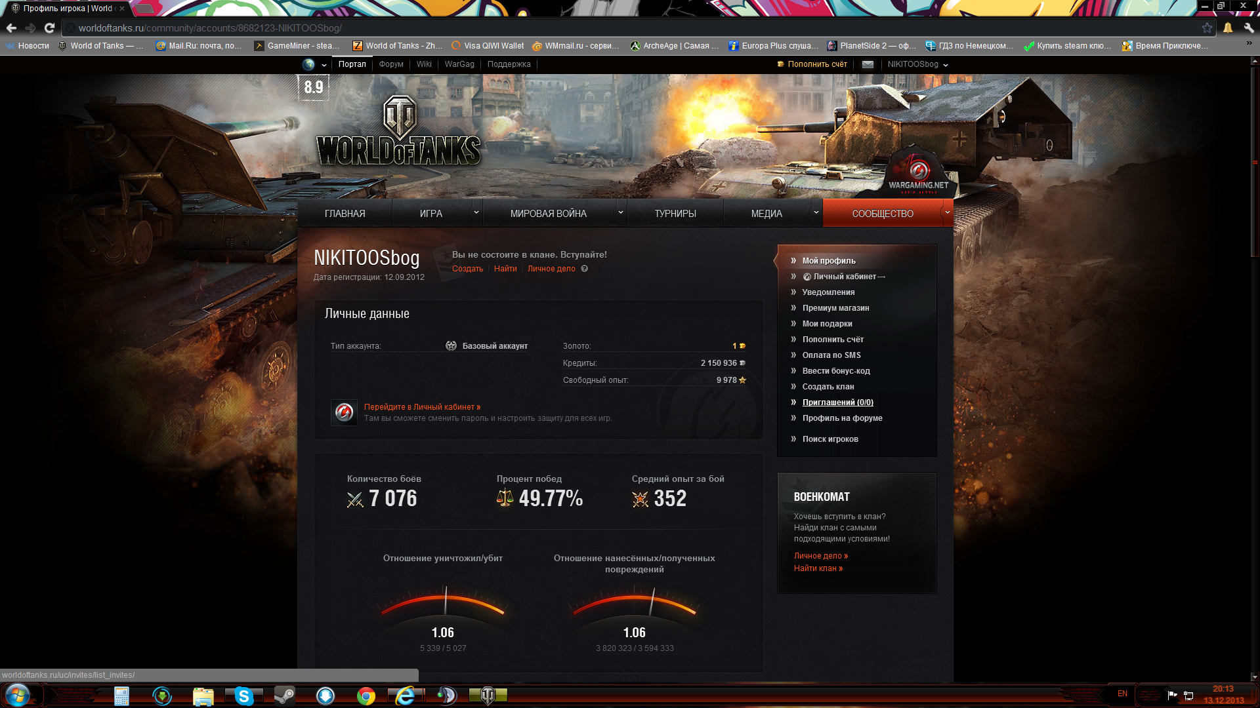Click the help question mark near Личное дело

point(584,269)
